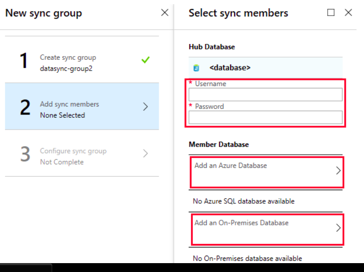This screenshot has width=364, height=272.
Task: Click Add an On-Premises Database
Action: (241, 223)
